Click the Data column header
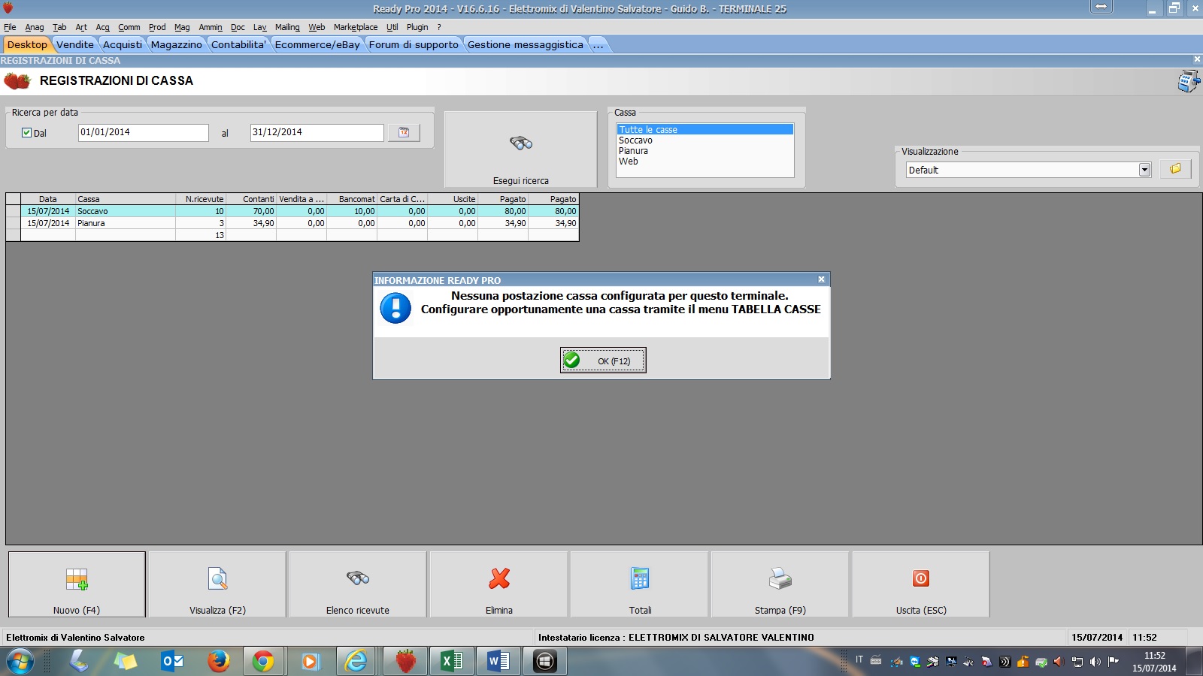1203x676 pixels. pos(48,199)
